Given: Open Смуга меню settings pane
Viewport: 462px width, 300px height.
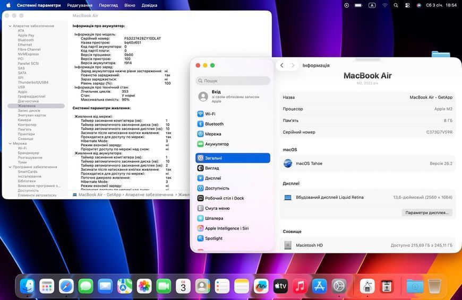Looking at the screenshot, I should click(233, 208).
